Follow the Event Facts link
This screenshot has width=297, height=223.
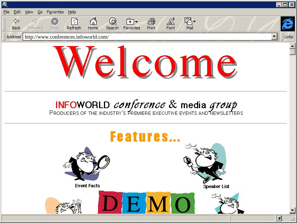[x=87, y=185]
